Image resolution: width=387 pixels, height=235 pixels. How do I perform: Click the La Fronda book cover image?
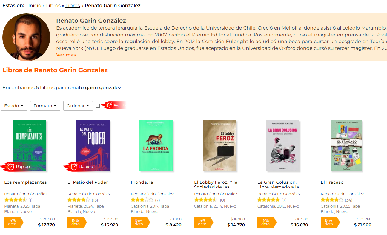coord(156,145)
